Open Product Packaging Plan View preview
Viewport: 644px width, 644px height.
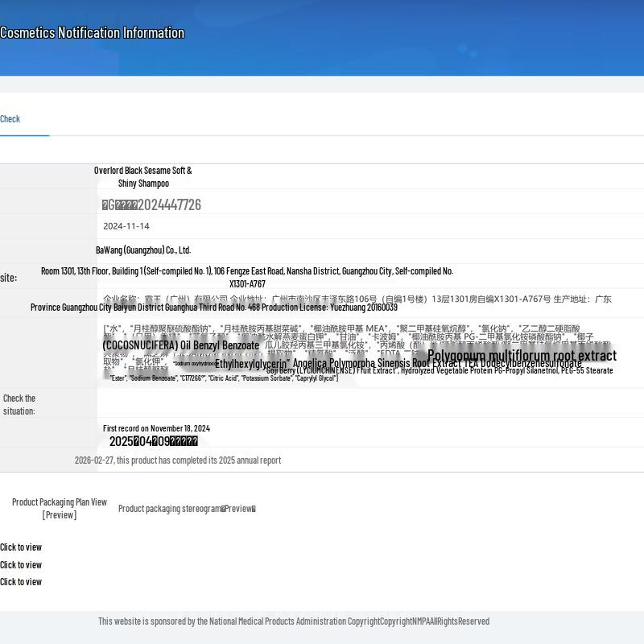59,509
